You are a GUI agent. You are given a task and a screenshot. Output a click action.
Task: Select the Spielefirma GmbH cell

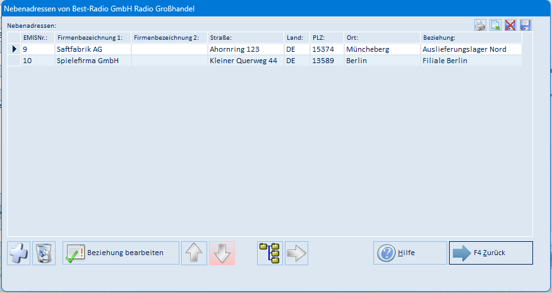point(93,61)
